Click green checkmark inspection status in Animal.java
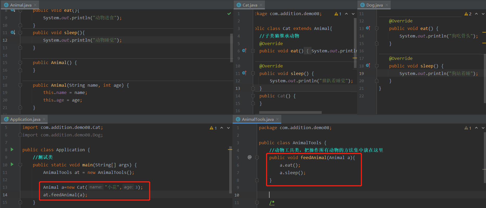Viewport: 486px width, 208px height. point(229,14)
